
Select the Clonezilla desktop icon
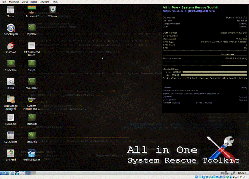point(11,65)
